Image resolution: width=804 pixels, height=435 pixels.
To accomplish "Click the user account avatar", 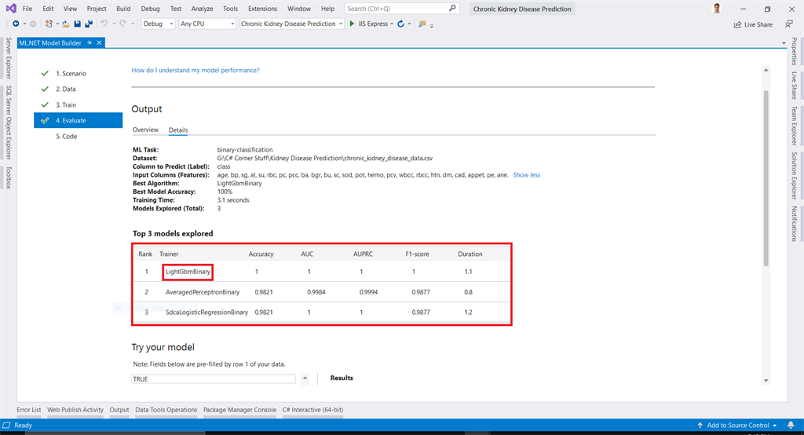I will point(717,8).
